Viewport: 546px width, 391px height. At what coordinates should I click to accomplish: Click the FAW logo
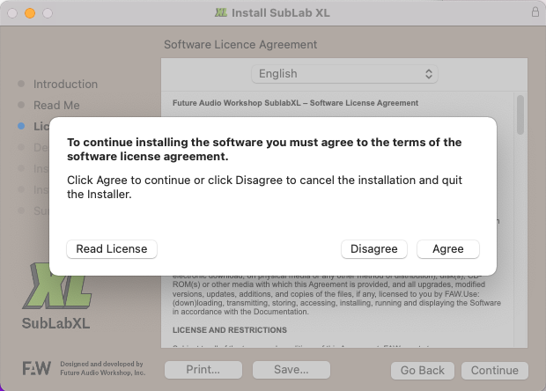(x=37, y=368)
